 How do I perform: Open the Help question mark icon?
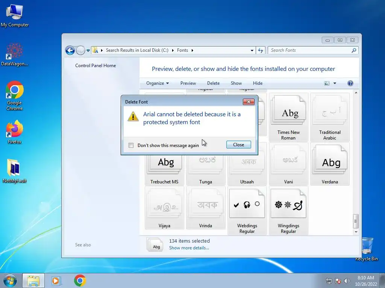350,83
